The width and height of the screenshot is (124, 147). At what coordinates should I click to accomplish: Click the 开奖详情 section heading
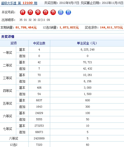pos(8,37)
